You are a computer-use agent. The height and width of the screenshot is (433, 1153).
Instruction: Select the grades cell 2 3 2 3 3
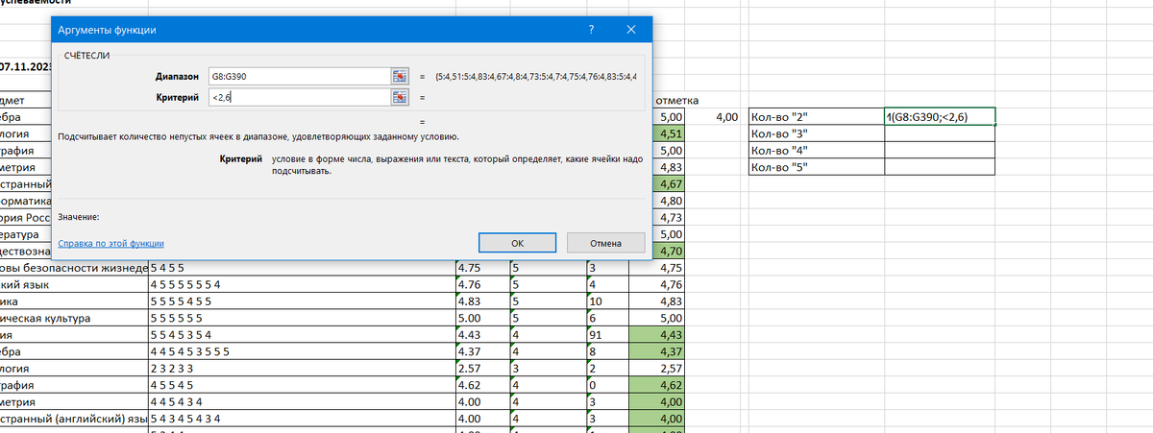tap(302, 368)
